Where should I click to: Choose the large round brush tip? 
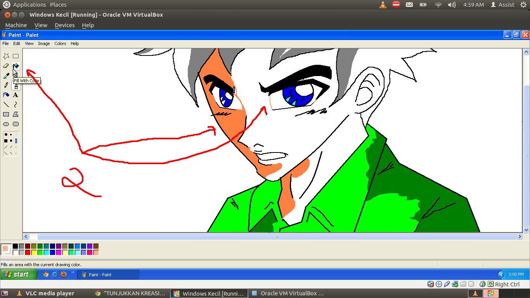(6, 135)
